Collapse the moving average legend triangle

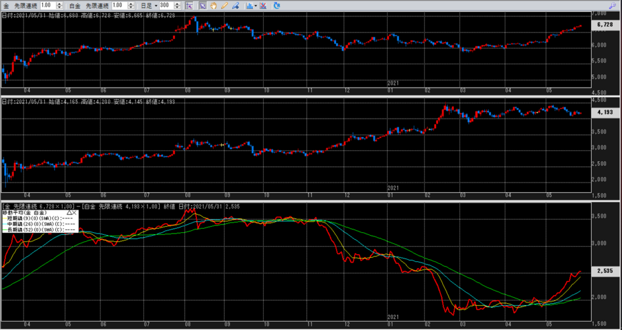point(69,213)
